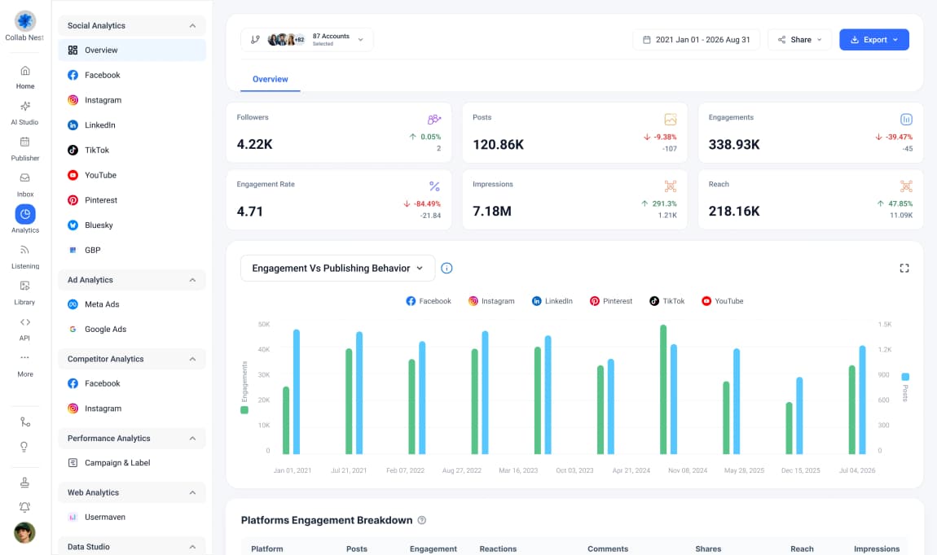The height and width of the screenshot is (555, 937).
Task: Expand the chart with the fullscreen icon
Action: (x=904, y=269)
